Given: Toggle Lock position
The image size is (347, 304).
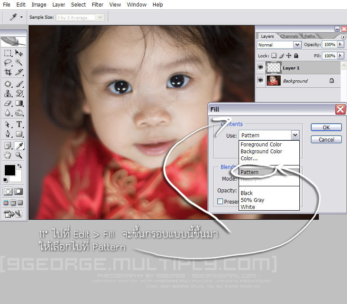Looking at the screenshot, I should click(288, 56).
